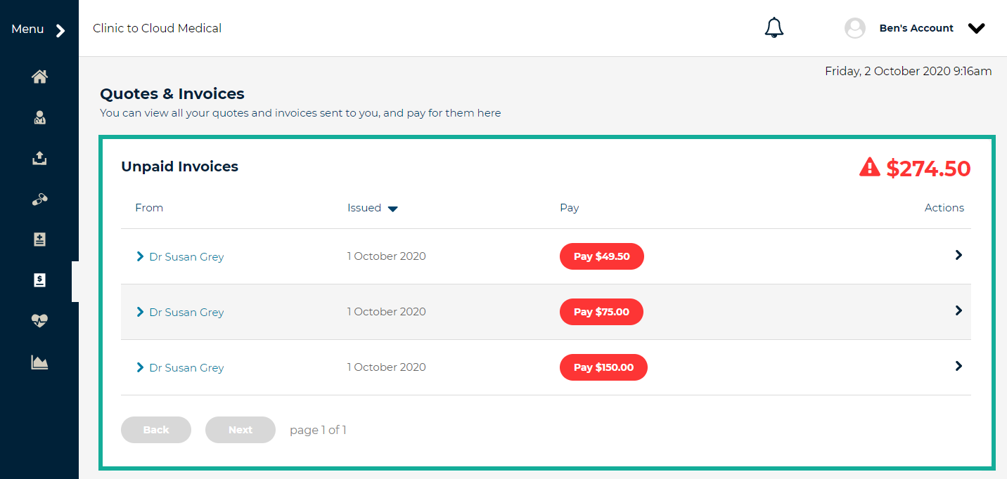The height and width of the screenshot is (479, 1007).
Task: Open the pills medication sidebar icon
Action: (x=39, y=199)
